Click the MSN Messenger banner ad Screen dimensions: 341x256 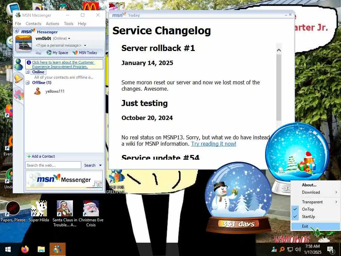[64, 180]
